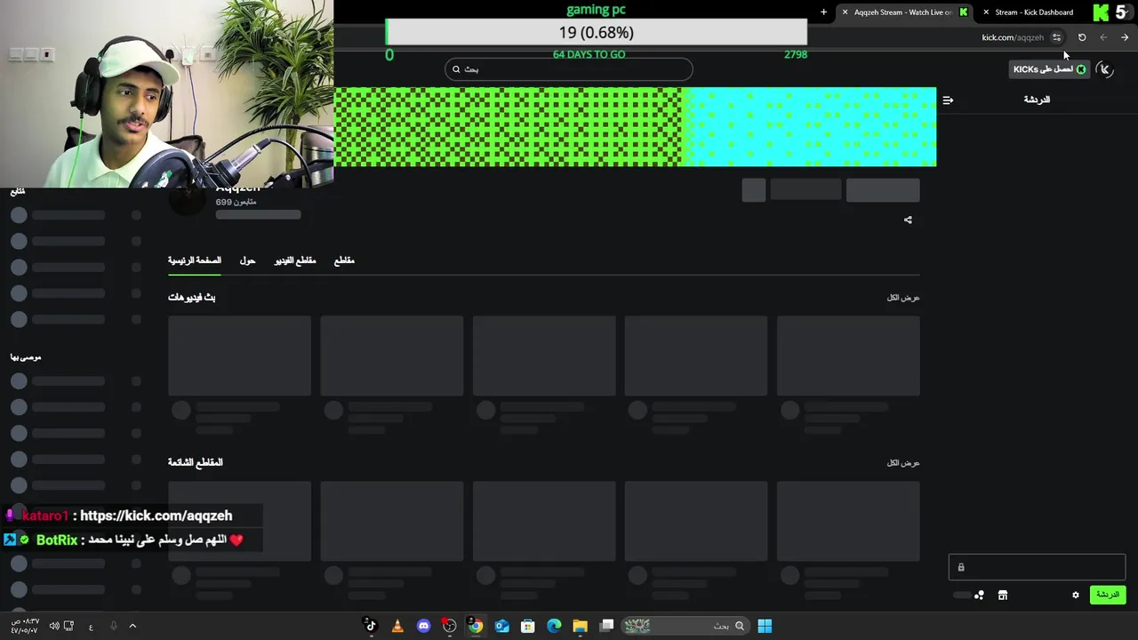Click the 699 followers count text
The image size is (1138, 640).
236,203
